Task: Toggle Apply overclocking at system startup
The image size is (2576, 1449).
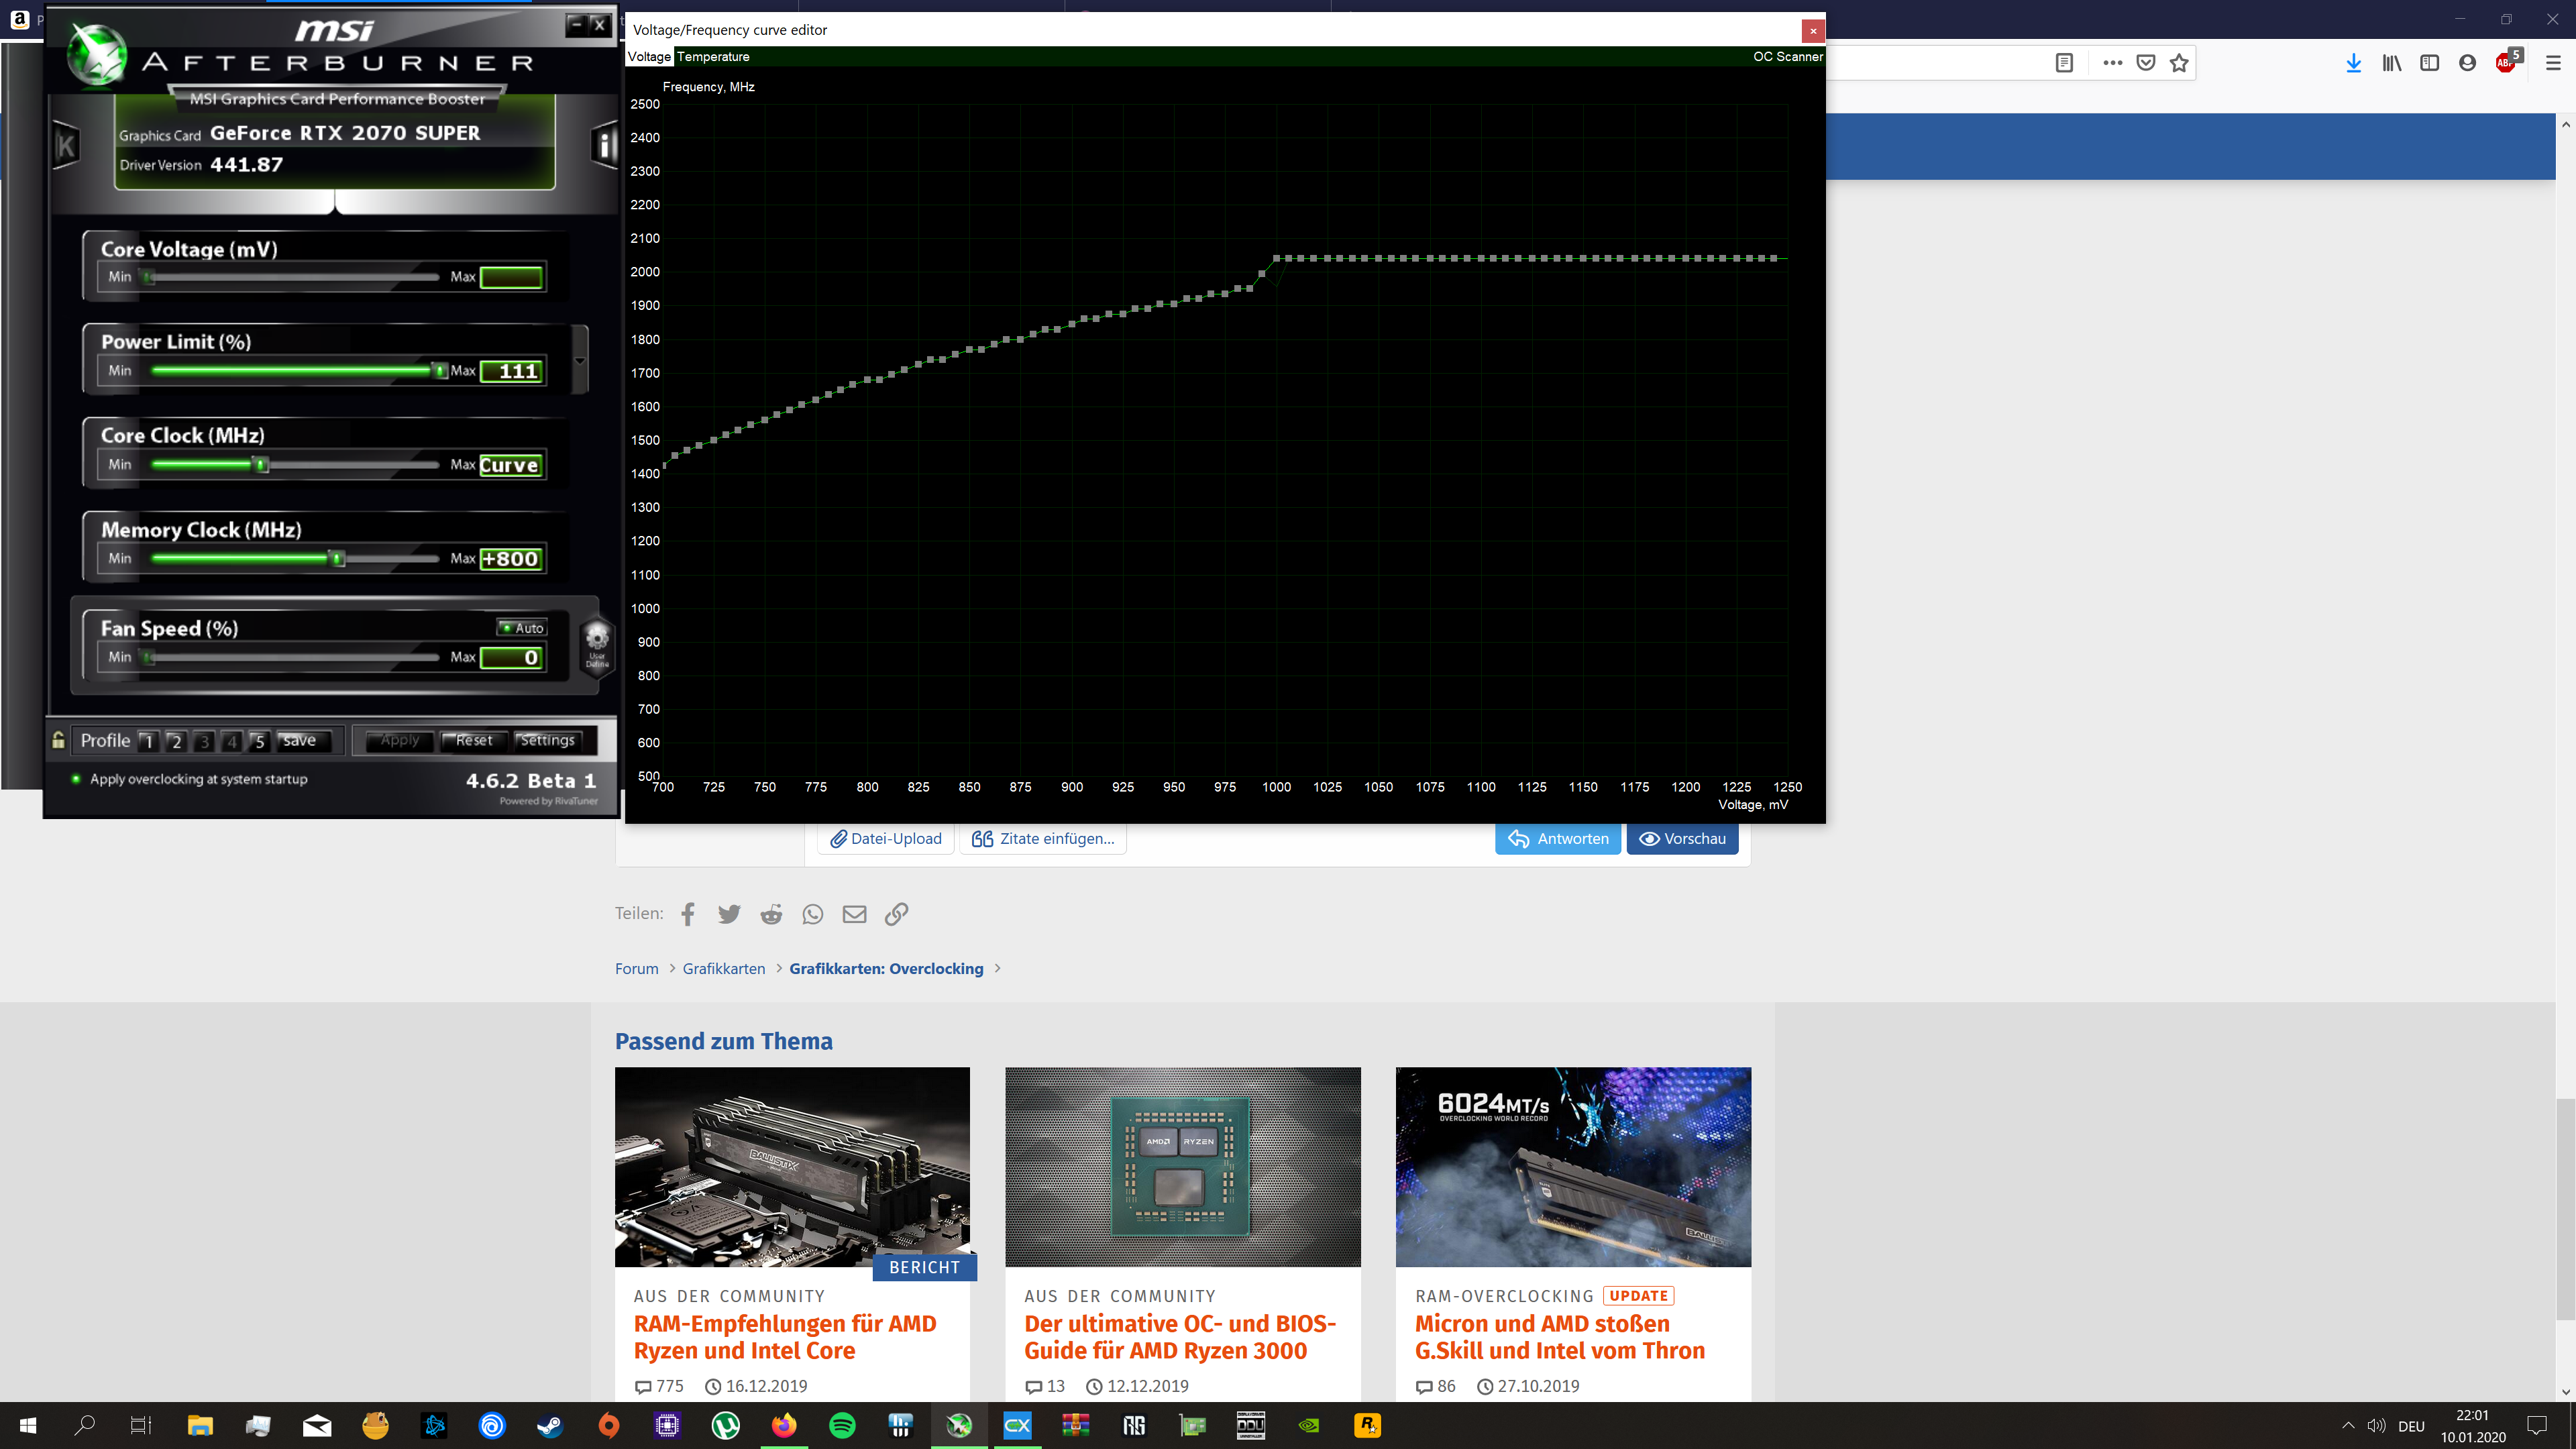Action: coord(76,779)
